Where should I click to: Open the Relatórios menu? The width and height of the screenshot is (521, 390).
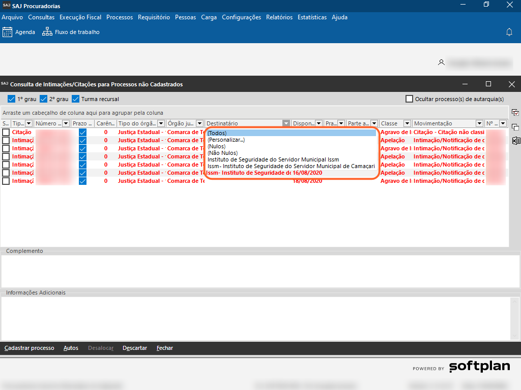[279, 17]
